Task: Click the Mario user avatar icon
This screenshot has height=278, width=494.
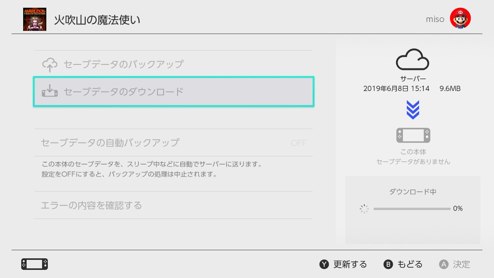Action: pos(460,18)
